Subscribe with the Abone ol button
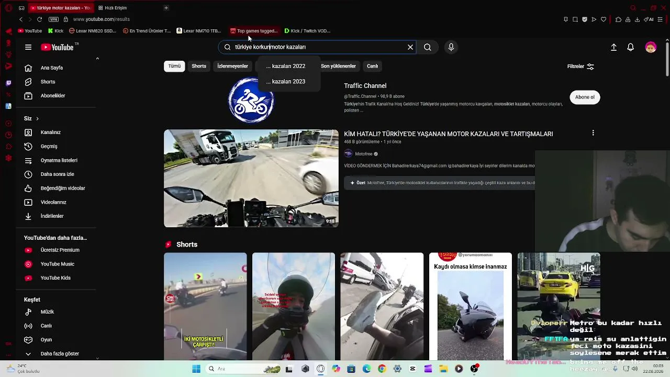The width and height of the screenshot is (670, 377). [585, 97]
